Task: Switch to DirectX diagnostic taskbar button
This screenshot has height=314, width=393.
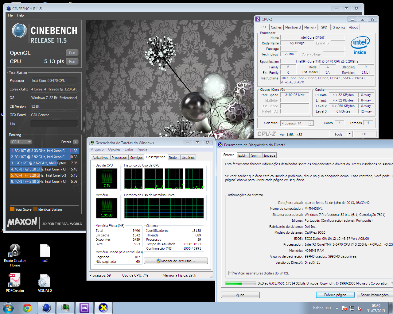Action: [x=103, y=308]
